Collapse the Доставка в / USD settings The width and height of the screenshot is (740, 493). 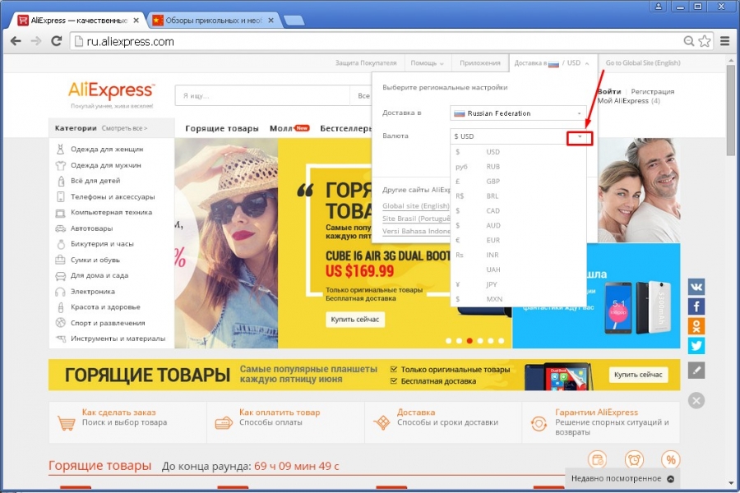(551, 62)
